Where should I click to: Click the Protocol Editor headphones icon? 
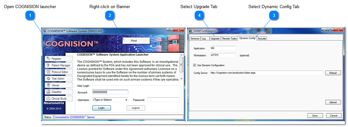pyautogui.click(x=49, y=72)
